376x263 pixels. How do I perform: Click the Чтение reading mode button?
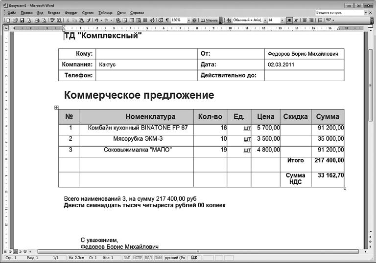(x=209, y=21)
